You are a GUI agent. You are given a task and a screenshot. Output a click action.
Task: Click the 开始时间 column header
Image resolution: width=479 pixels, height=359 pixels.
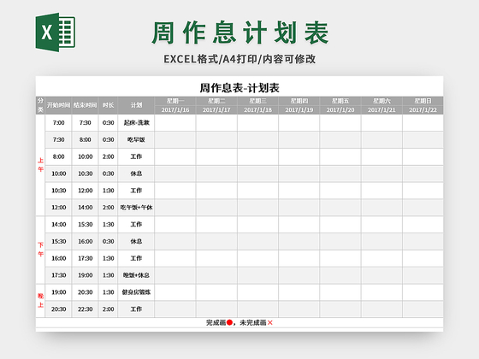click(x=58, y=105)
